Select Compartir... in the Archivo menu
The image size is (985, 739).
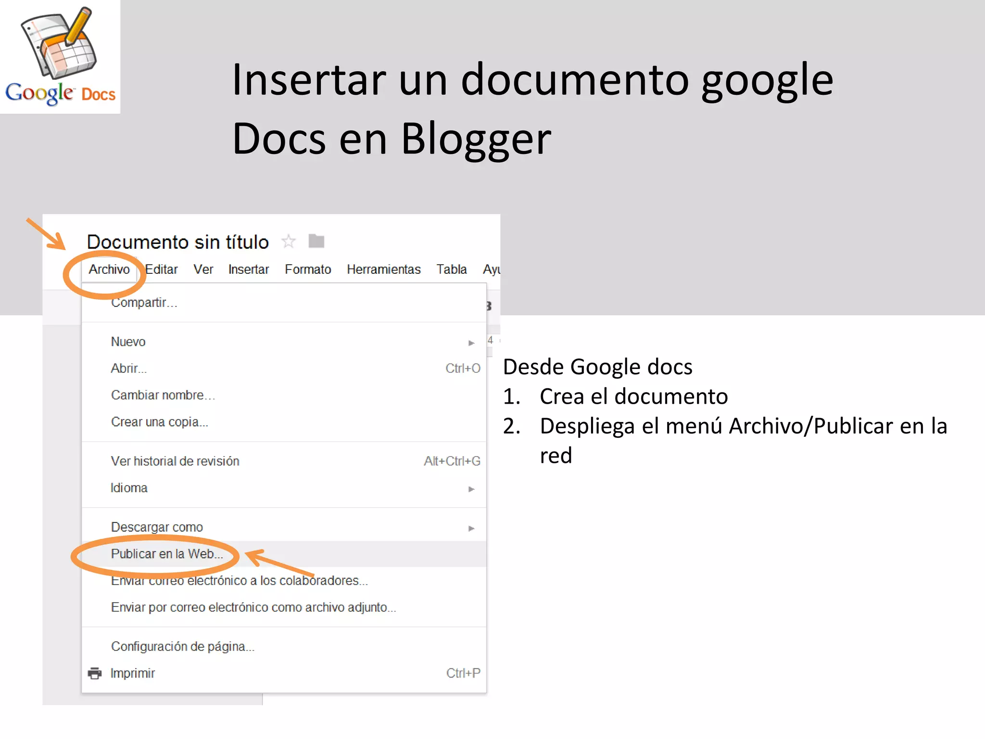[284, 303]
